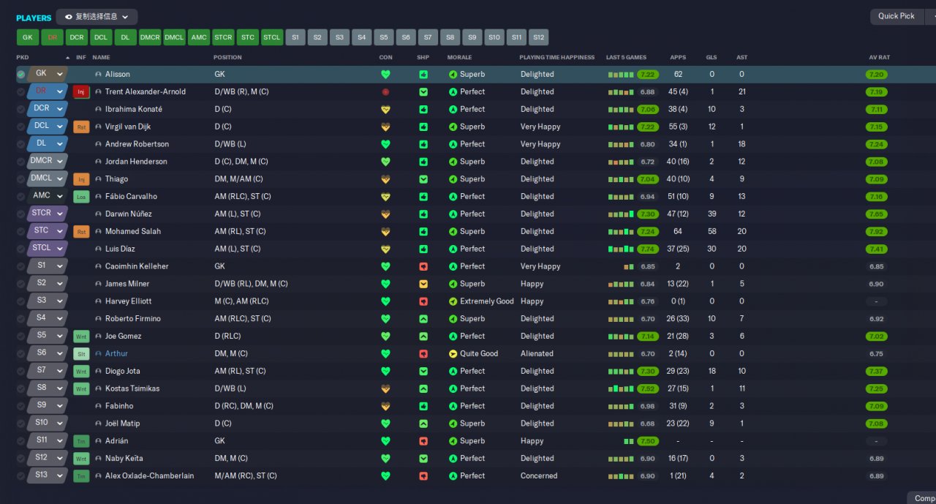Screen dimensions: 936x504
Task: Click Alisson's match sharpness icon
Action: tap(423, 75)
